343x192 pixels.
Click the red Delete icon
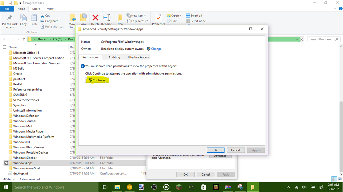(95, 18)
